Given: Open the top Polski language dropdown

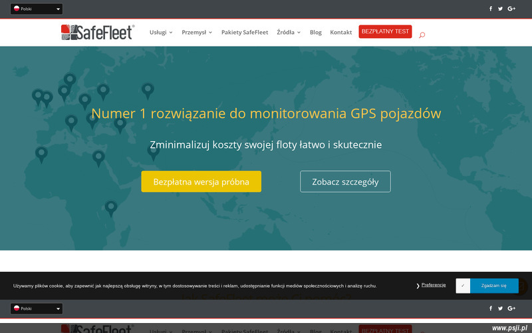Looking at the screenshot, I should pos(37,9).
